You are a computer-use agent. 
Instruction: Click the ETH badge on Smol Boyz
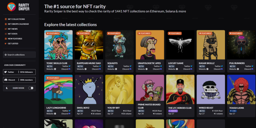[x=80, y=111]
